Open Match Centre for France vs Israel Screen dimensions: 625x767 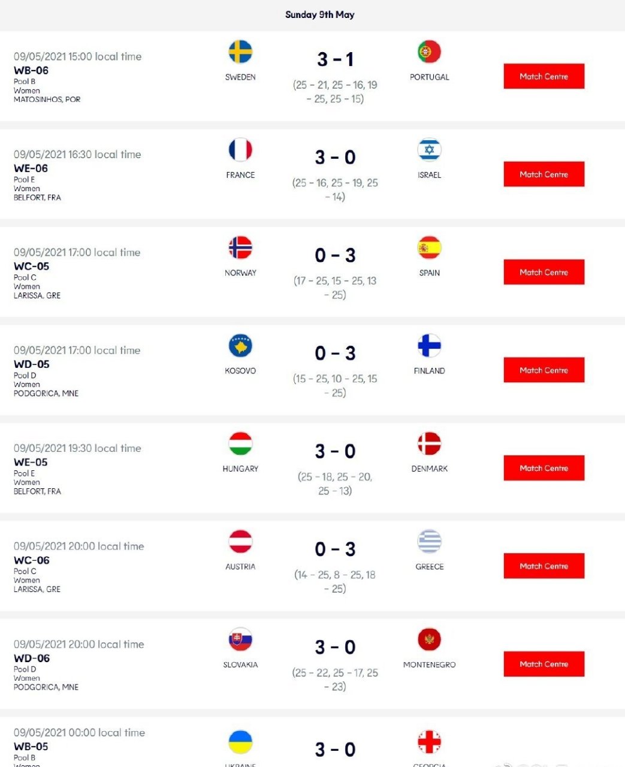(x=544, y=174)
